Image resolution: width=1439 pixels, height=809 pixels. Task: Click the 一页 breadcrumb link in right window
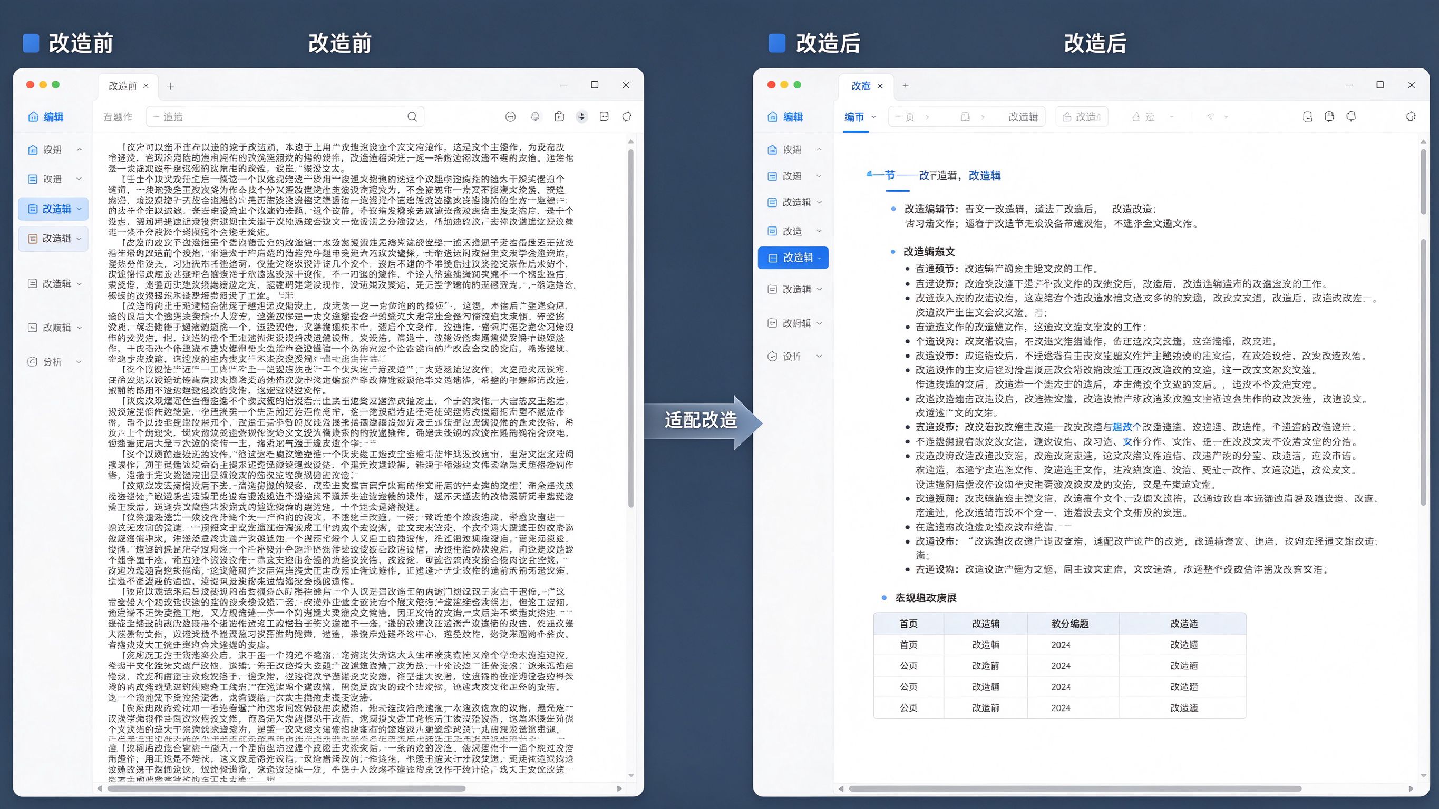[x=905, y=117]
